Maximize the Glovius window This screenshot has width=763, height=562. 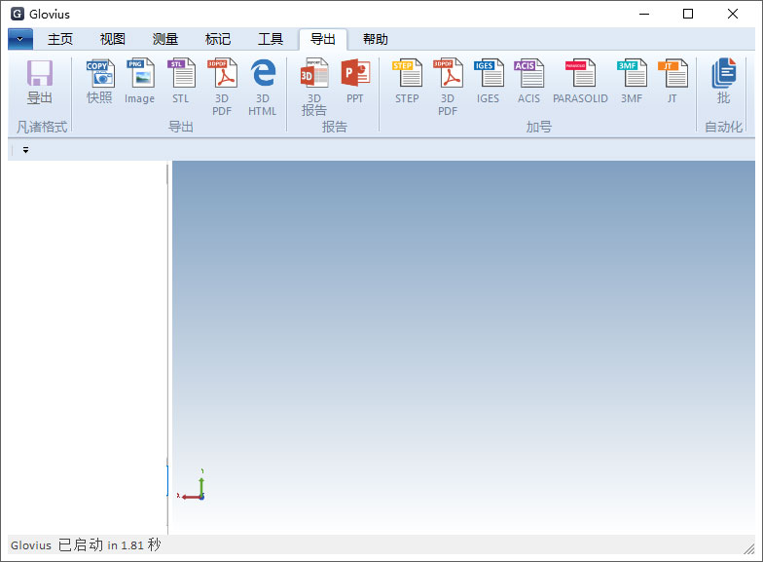(688, 14)
